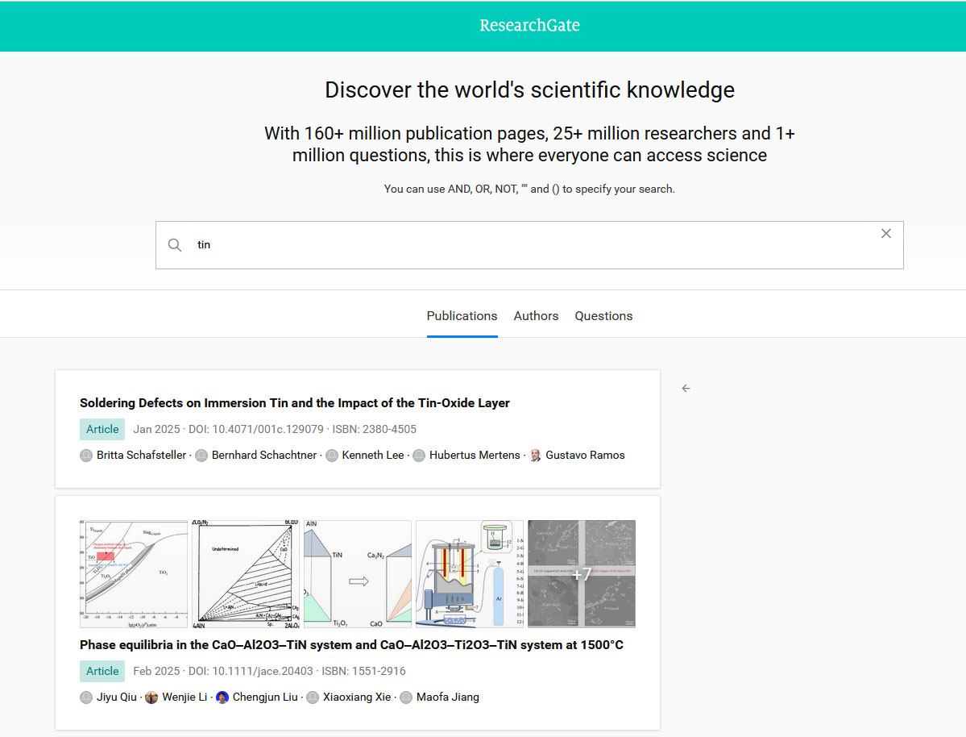Image resolution: width=966 pixels, height=737 pixels.
Task: Click Hubertus Mertens' avatar icon
Action: click(x=419, y=455)
